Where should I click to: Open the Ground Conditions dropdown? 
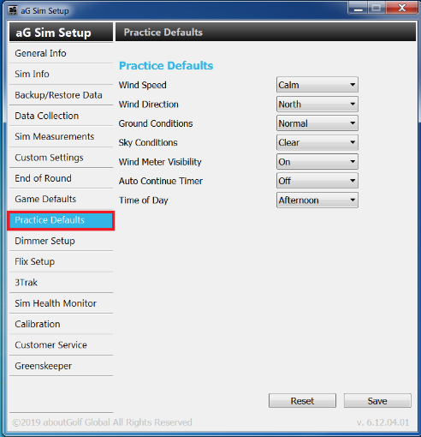[x=317, y=123]
